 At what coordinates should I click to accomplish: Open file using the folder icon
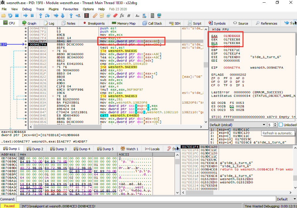4,16
